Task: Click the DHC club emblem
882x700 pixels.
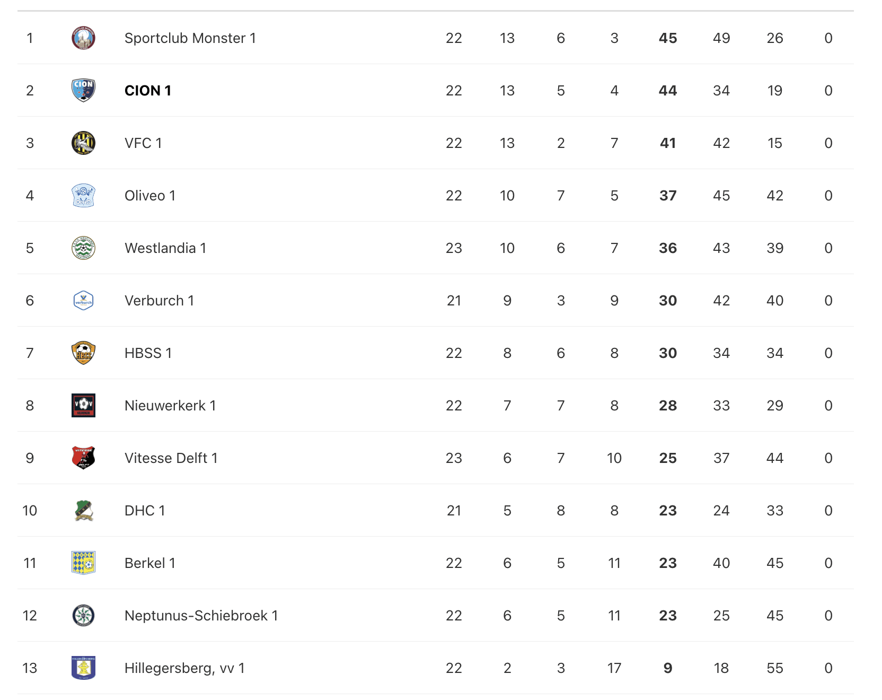Action: [x=83, y=511]
